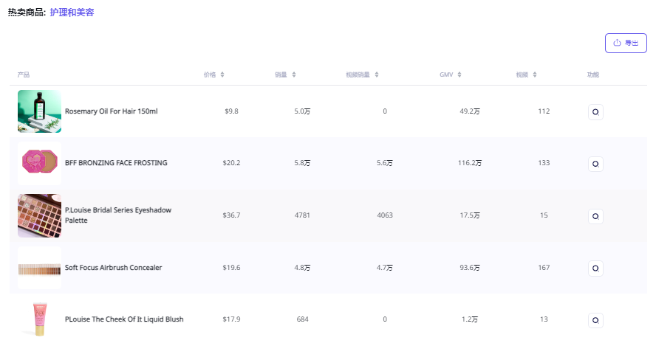
Task: Click search icon for P.Louise Eyeshadow Palette
Action: click(595, 216)
